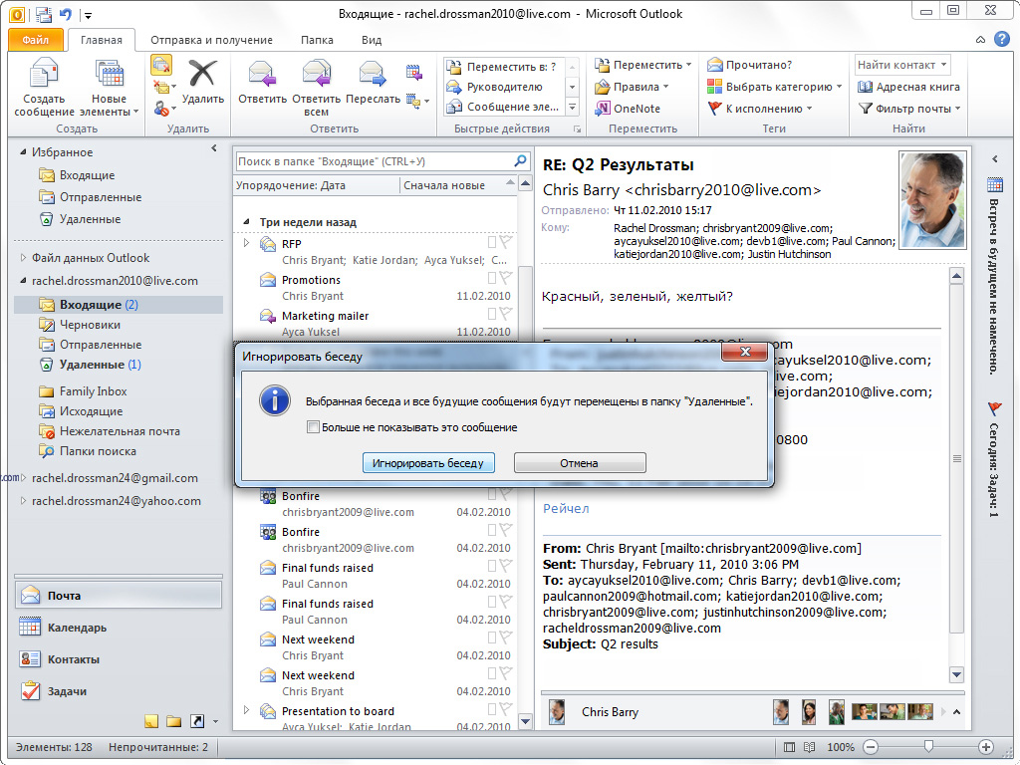Toggle the flag on first Next weekend message
The width and height of the screenshot is (1020, 765).
(x=505, y=637)
